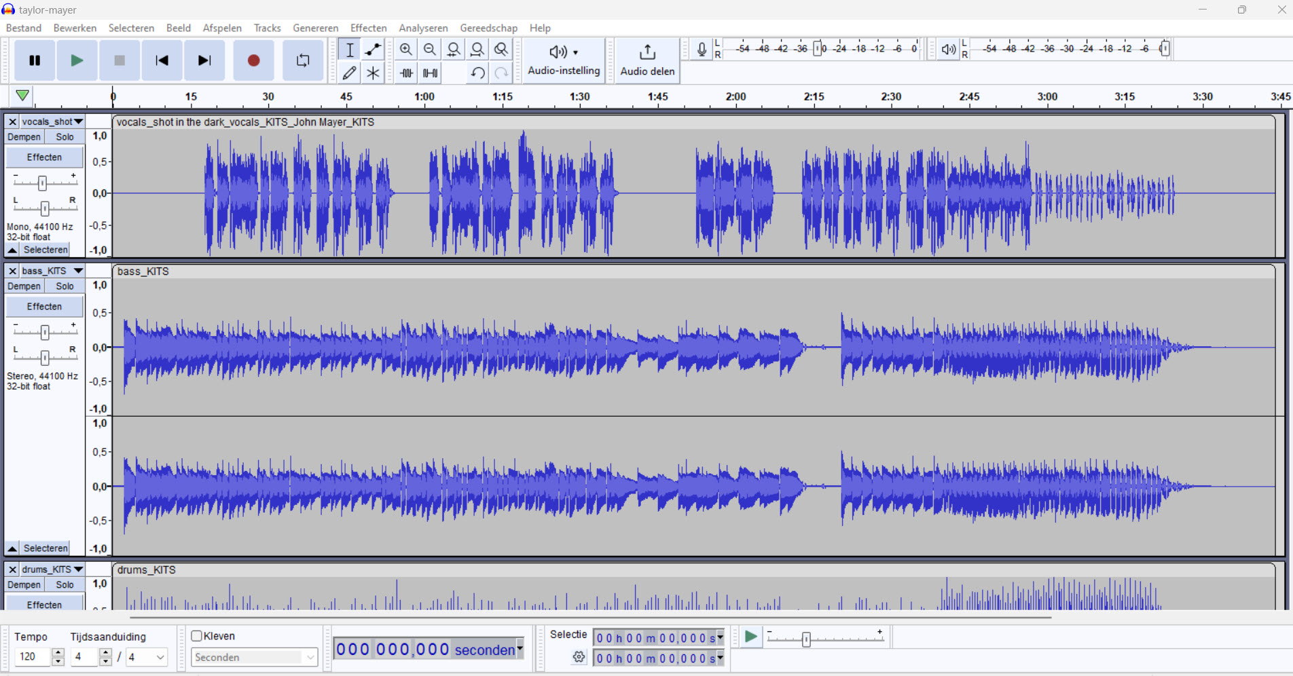
Task: Click Effecten button on vocals track
Action: click(x=44, y=157)
